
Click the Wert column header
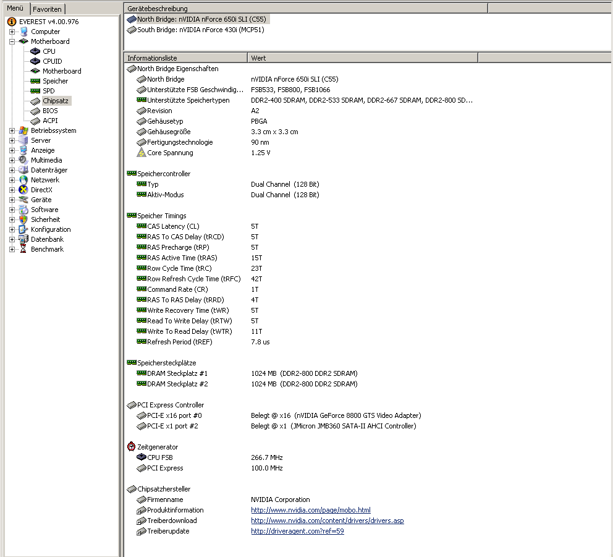[362, 58]
